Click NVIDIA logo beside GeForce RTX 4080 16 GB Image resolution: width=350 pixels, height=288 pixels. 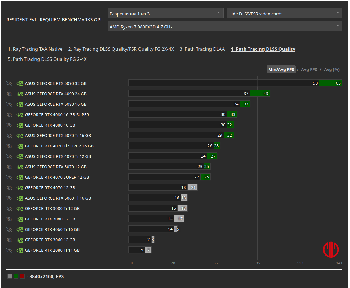tap(20, 125)
